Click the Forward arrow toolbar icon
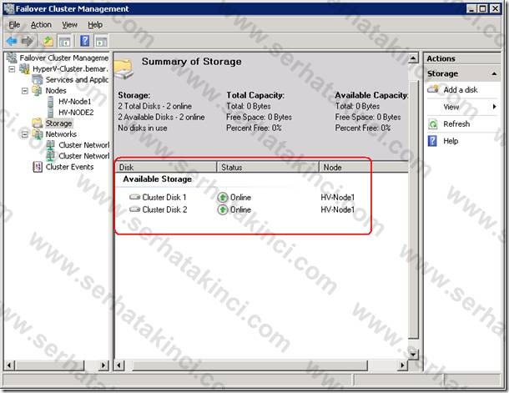The height and width of the screenshot is (393, 509). [28, 41]
